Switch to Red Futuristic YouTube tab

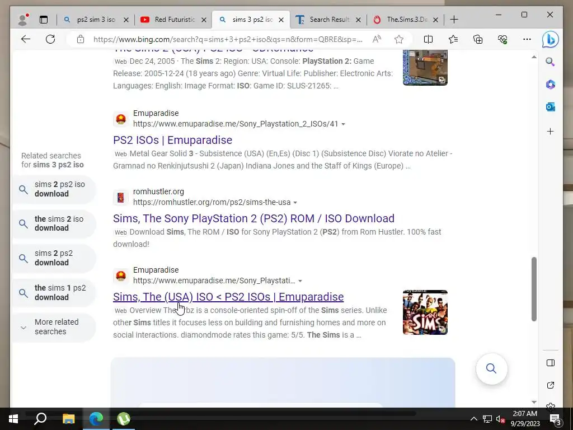point(175,20)
